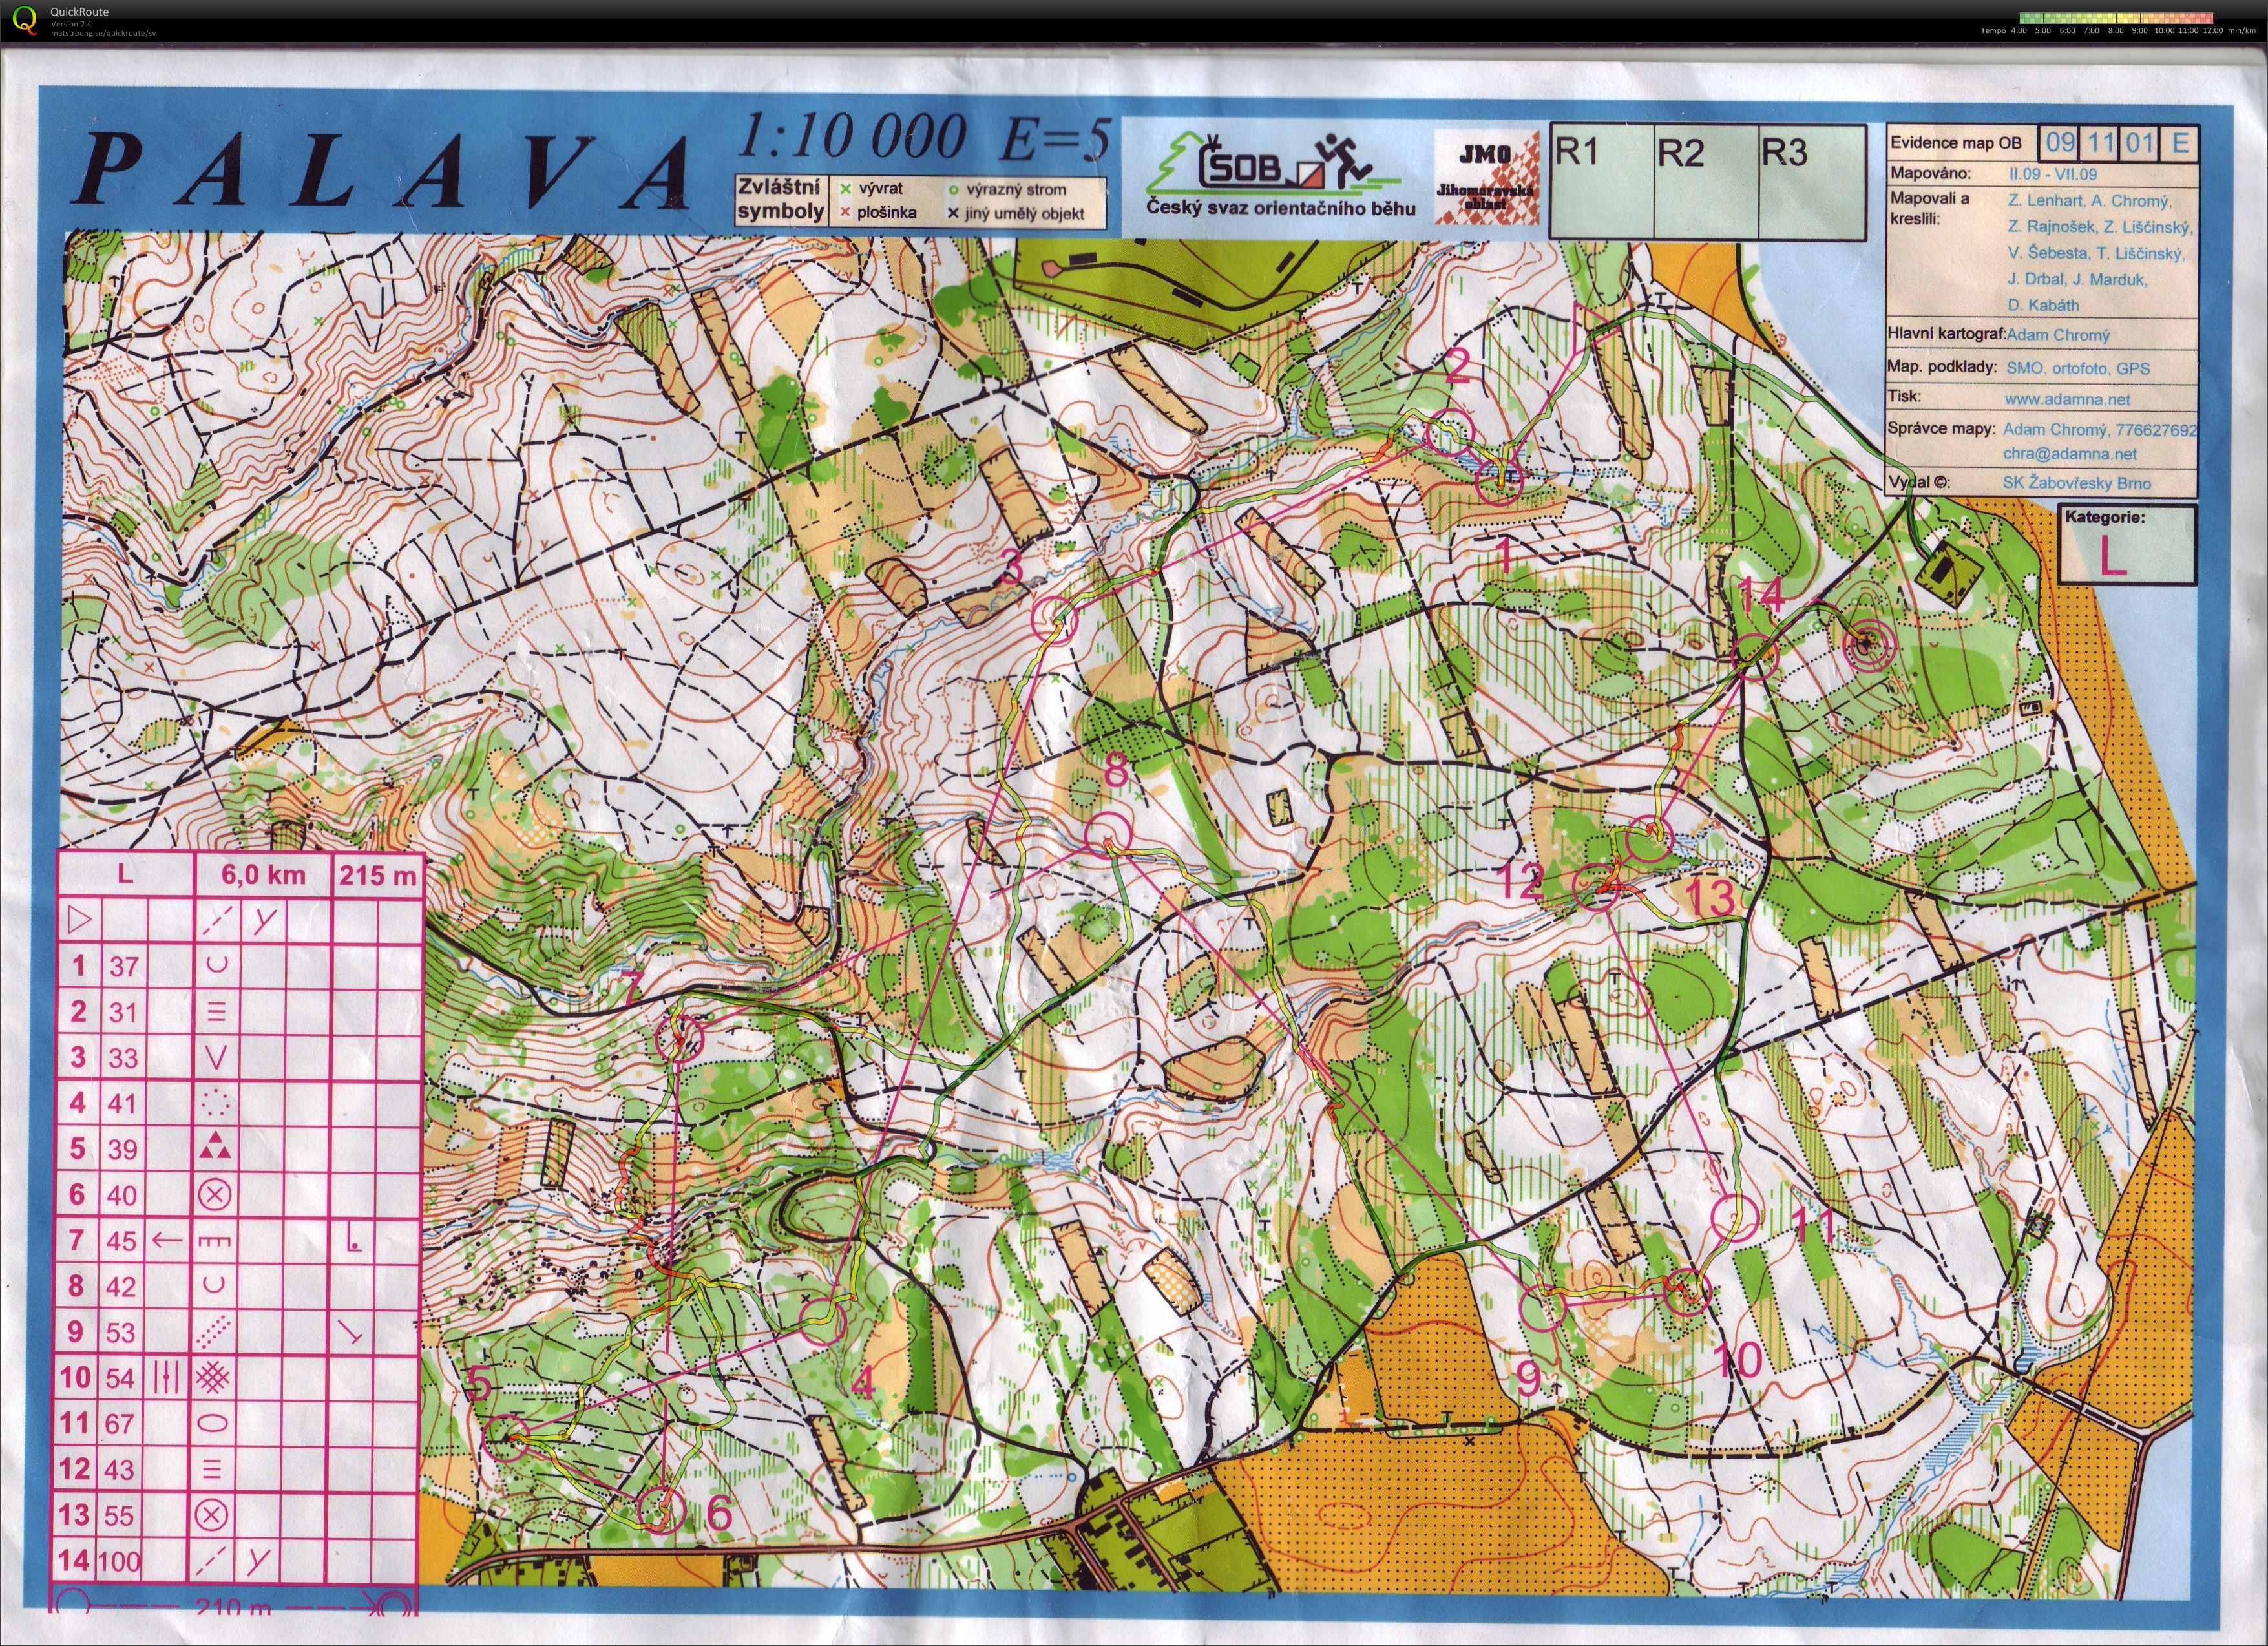The height and width of the screenshot is (1646, 2268).
Task: Click the Evidence map OB label
Action: tap(1956, 143)
